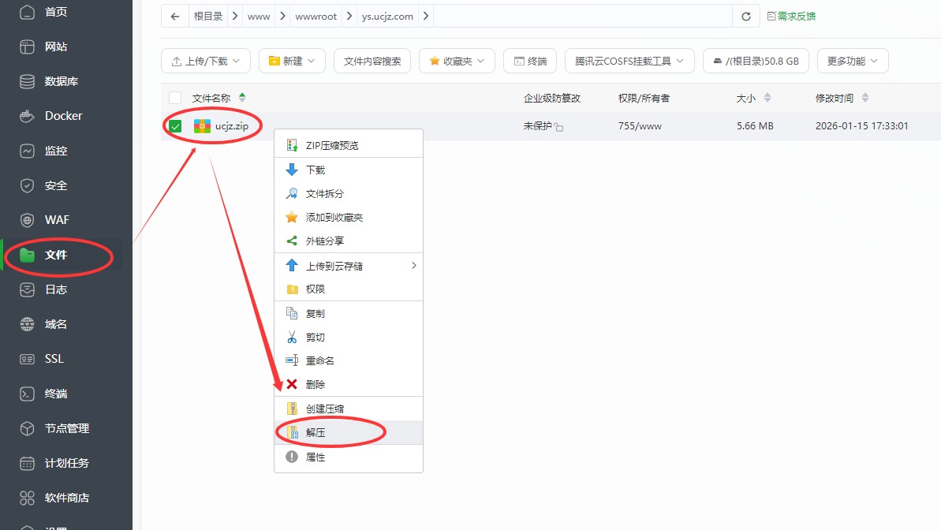Screen dimensions: 941x530
Task: Uncheck the ucjz.zip file checkbox
Action: coord(174,125)
